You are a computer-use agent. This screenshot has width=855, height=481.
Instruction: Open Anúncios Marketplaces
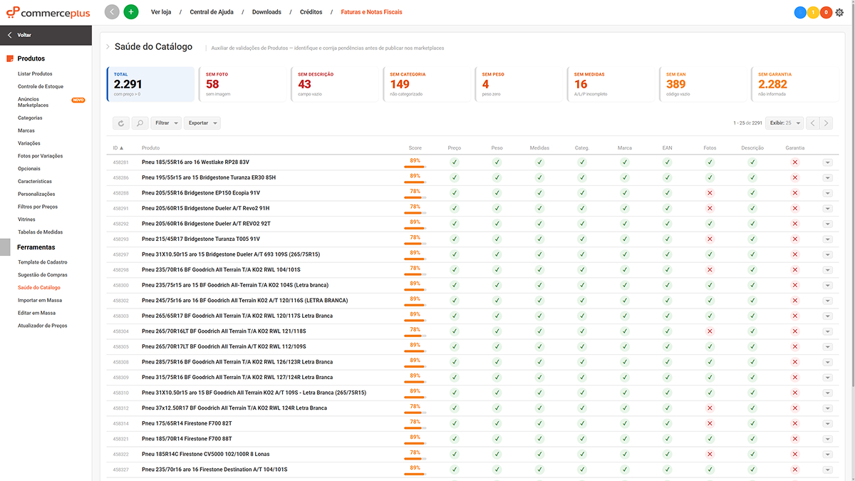[33, 102]
